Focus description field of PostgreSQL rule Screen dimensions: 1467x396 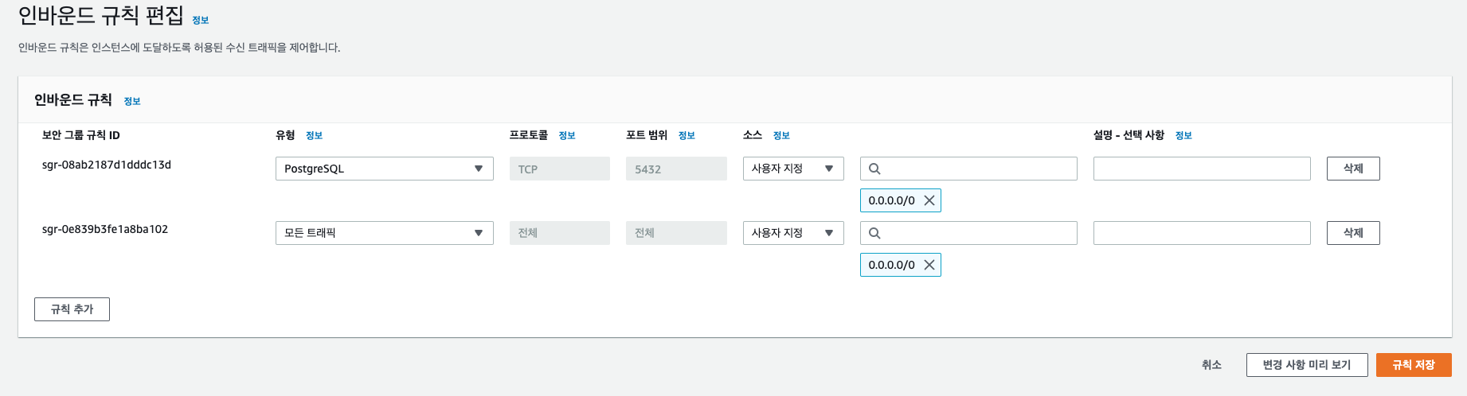pos(1202,169)
